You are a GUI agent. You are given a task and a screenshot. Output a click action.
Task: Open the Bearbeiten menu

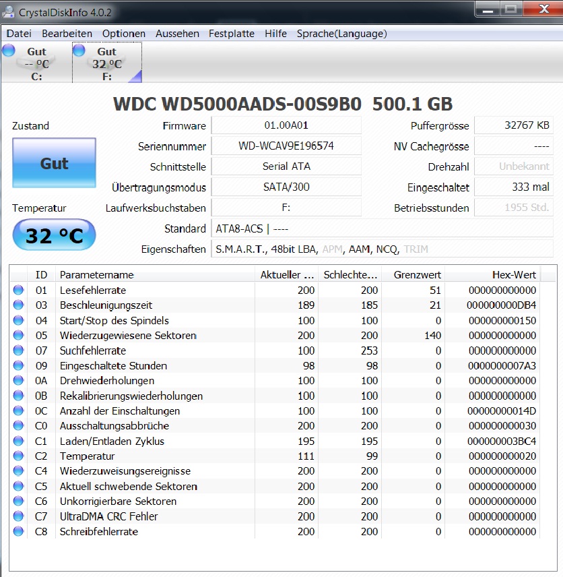pos(67,34)
